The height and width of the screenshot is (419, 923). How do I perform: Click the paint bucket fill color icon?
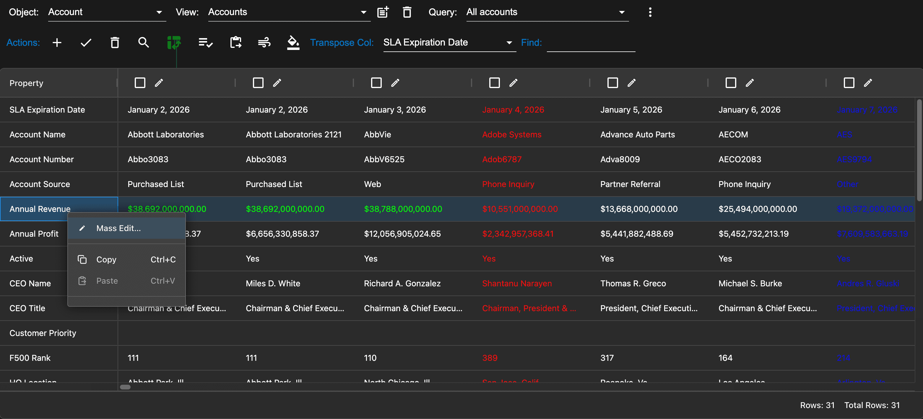point(293,43)
